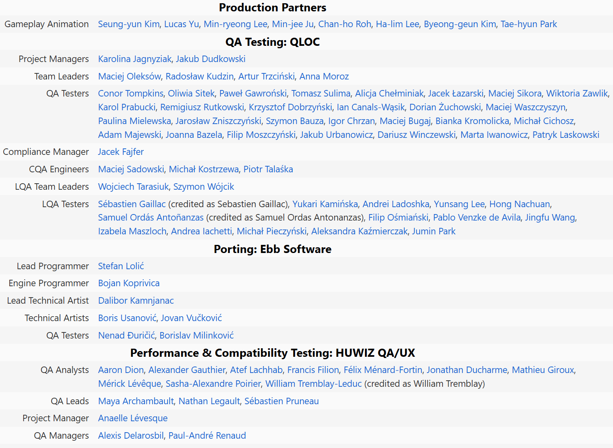
Task: Click the "Production Partners" heading
Action: pos(273,8)
